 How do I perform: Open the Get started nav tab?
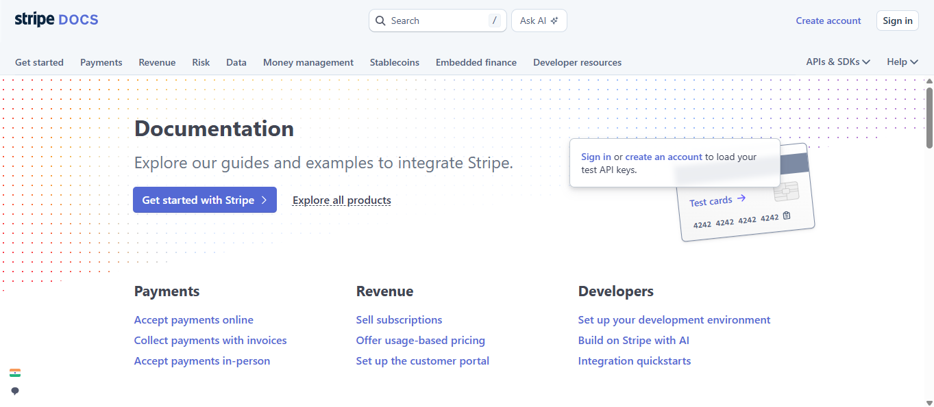click(x=39, y=62)
